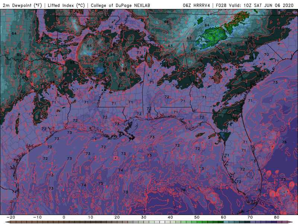
Task: Click the 30 label on the color scale
Action: point(144,217)
